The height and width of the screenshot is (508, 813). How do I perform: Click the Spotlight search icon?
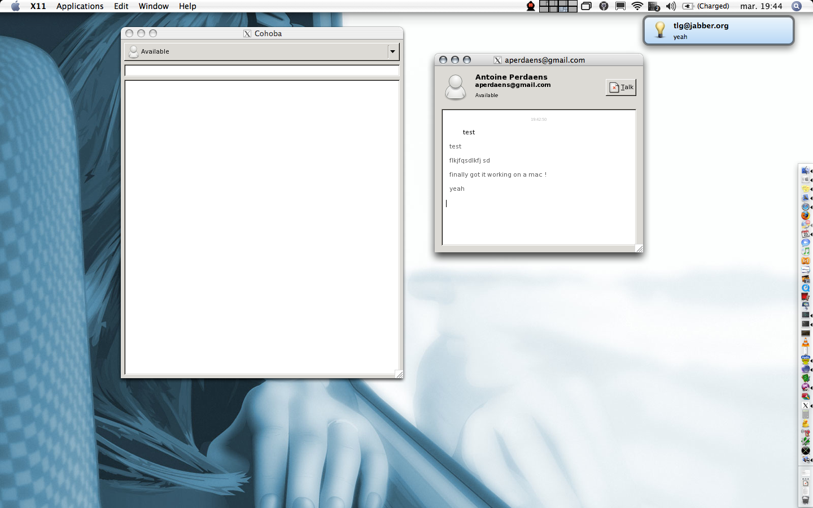click(x=797, y=6)
